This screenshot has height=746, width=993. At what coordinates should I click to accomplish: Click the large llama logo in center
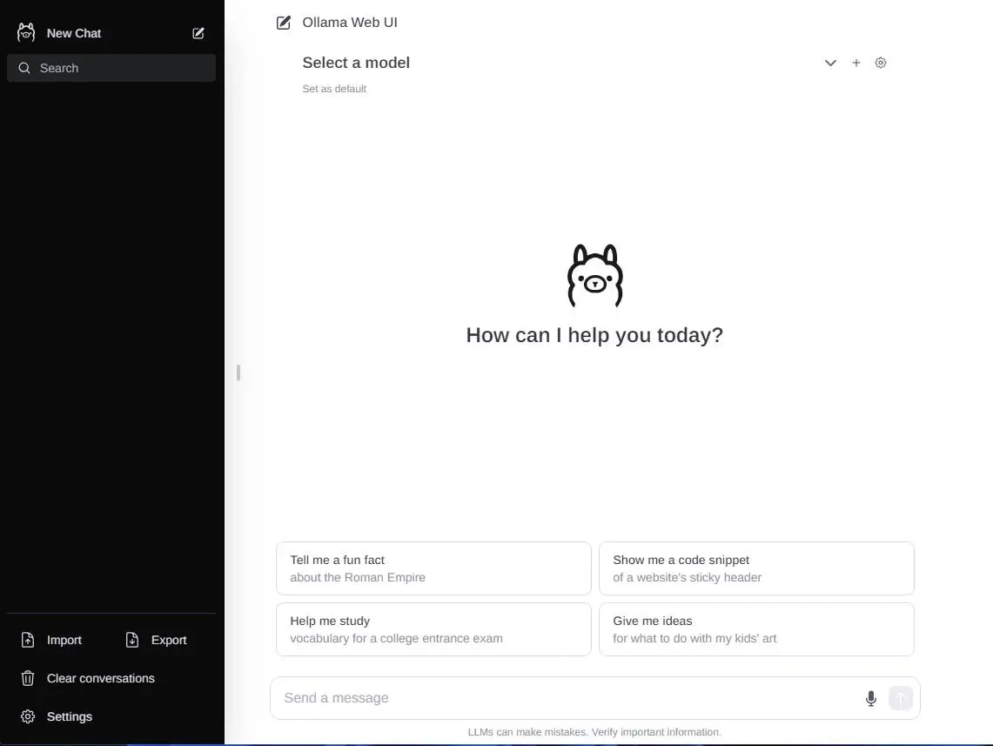pos(594,275)
